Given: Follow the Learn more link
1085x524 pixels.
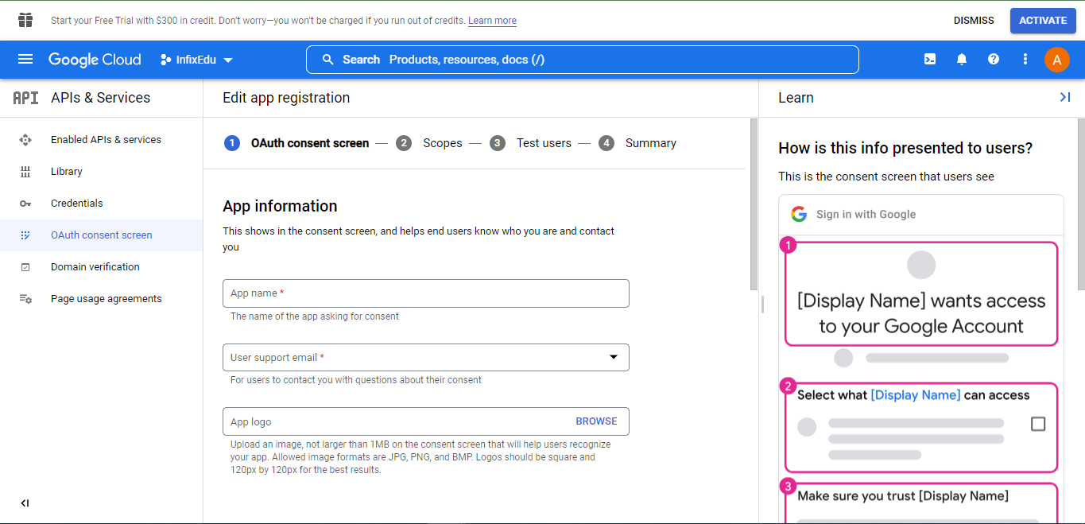Looking at the screenshot, I should (x=492, y=21).
